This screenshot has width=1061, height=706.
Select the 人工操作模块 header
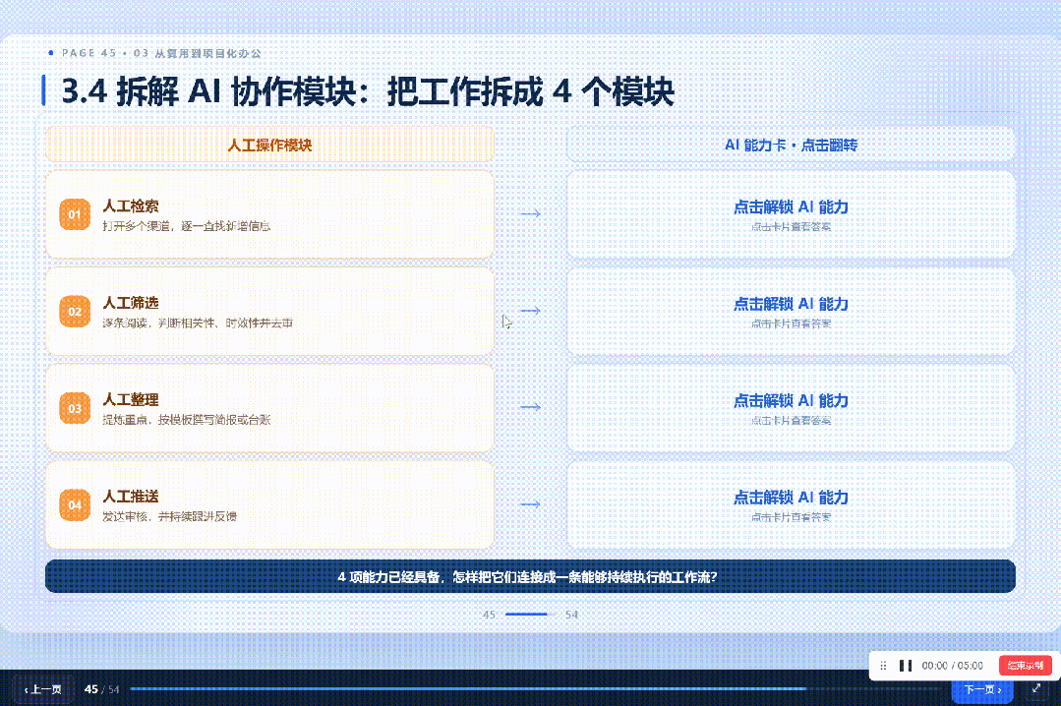pos(269,145)
